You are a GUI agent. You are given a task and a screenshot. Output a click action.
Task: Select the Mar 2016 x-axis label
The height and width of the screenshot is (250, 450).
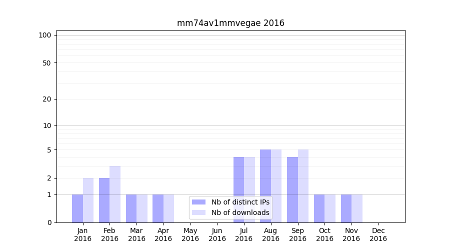click(x=136, y=234)
